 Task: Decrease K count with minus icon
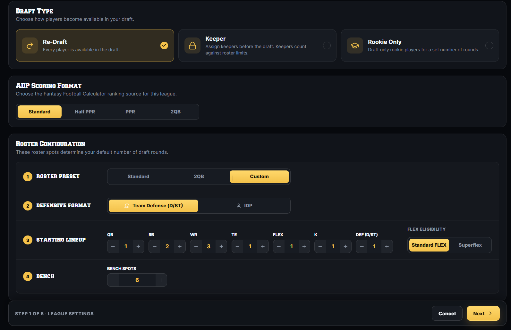pyautogui.click(x=320, y=246)
